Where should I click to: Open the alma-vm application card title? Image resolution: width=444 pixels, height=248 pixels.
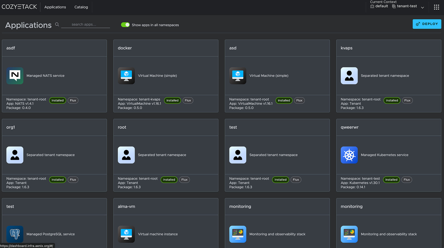[127, 207]
